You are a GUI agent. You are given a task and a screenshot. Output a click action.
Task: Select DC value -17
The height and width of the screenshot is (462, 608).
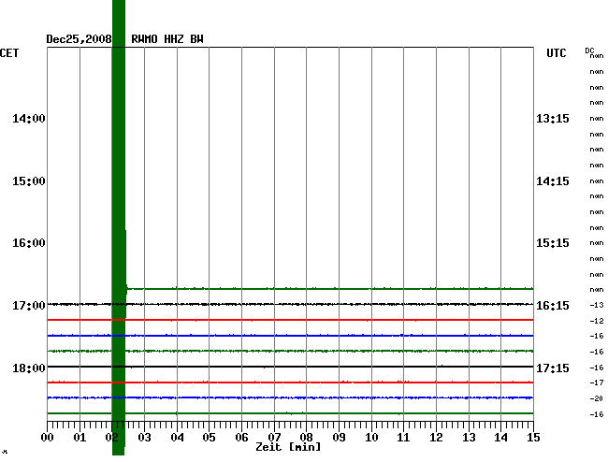point(597,383)
